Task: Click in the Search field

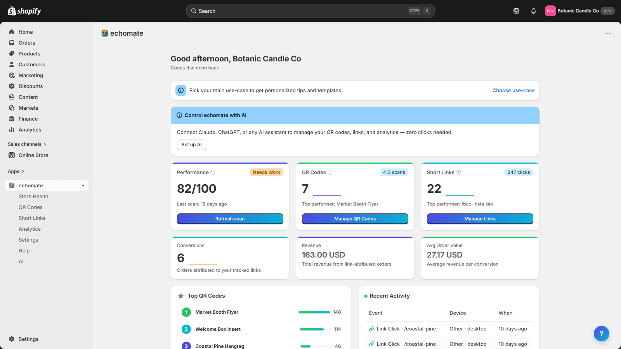Action: point(310,11)
